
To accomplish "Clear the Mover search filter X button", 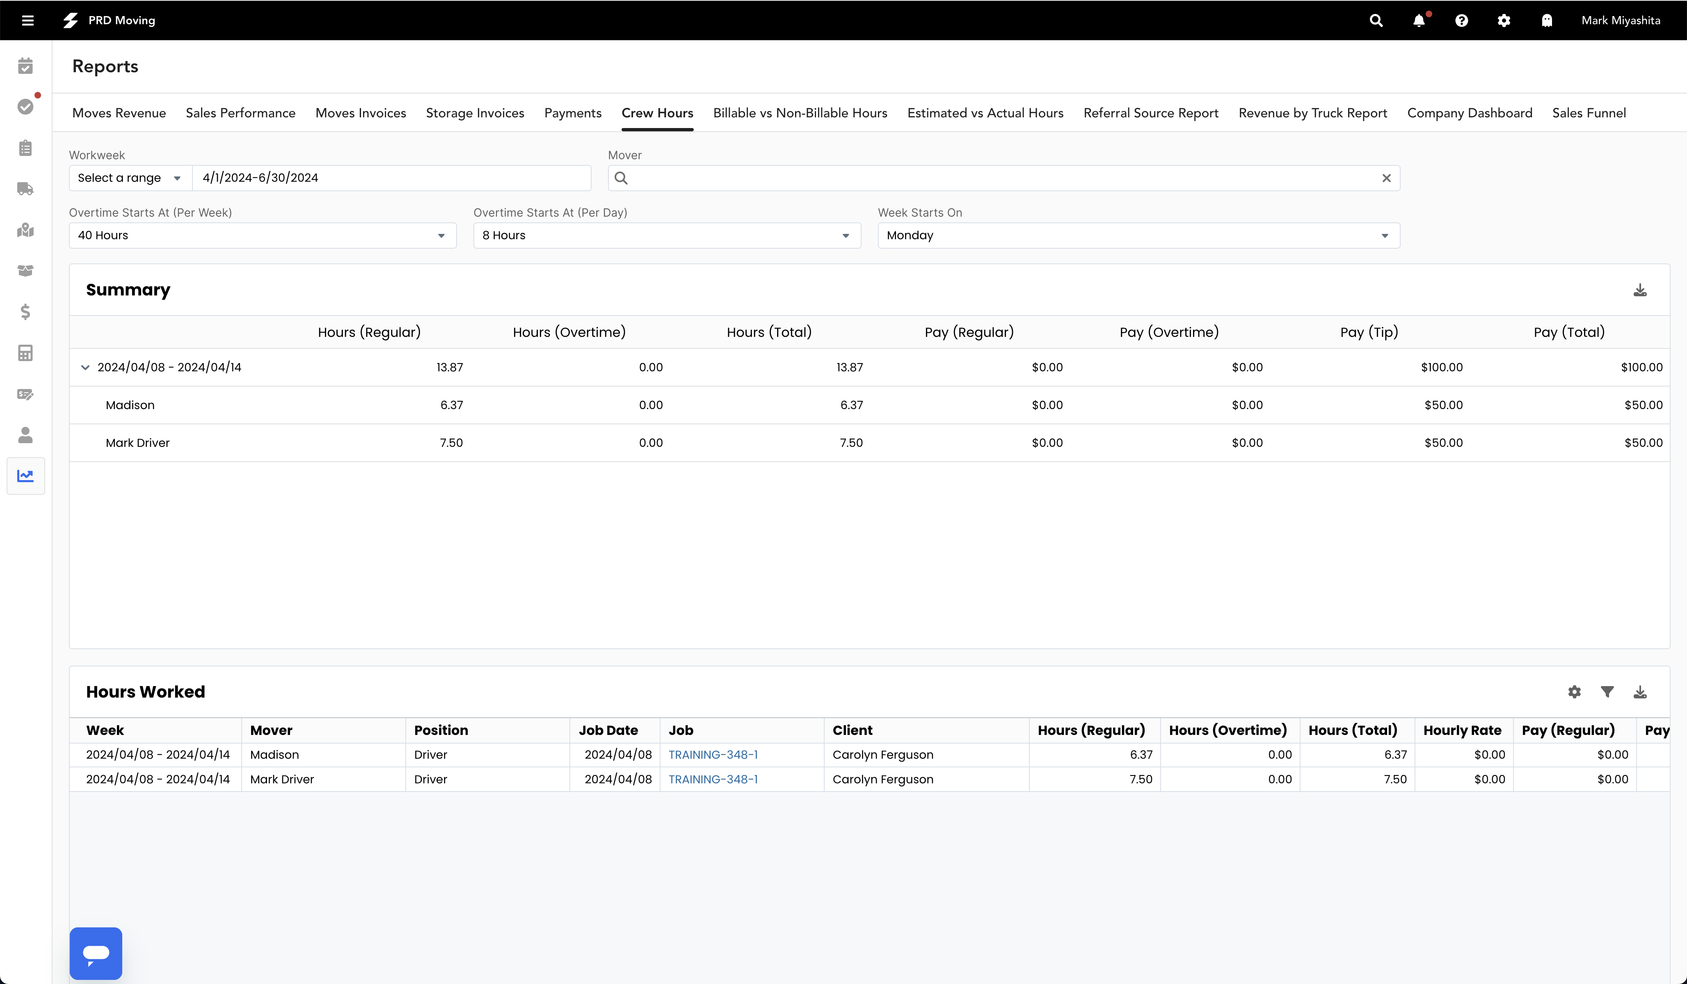I will [x=1387, y=178].
